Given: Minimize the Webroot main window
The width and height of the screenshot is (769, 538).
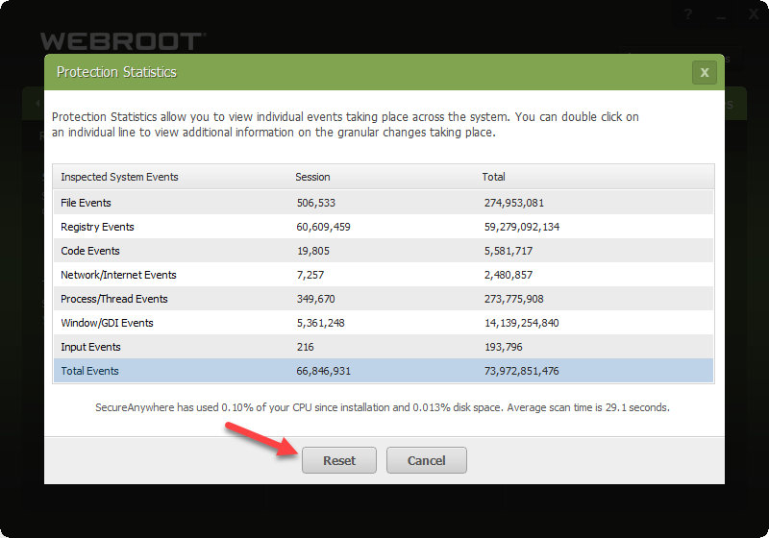Looking at the screenshot, I should pos(720,16).
